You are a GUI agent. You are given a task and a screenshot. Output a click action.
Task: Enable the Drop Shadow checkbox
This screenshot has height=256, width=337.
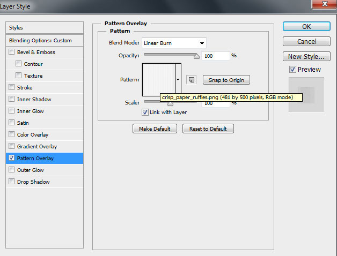[x=12, y=182]
